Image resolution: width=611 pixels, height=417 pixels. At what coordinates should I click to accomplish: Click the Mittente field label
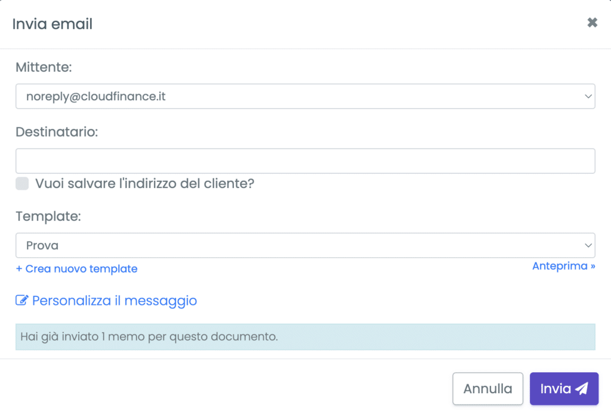tap(44, 67)
